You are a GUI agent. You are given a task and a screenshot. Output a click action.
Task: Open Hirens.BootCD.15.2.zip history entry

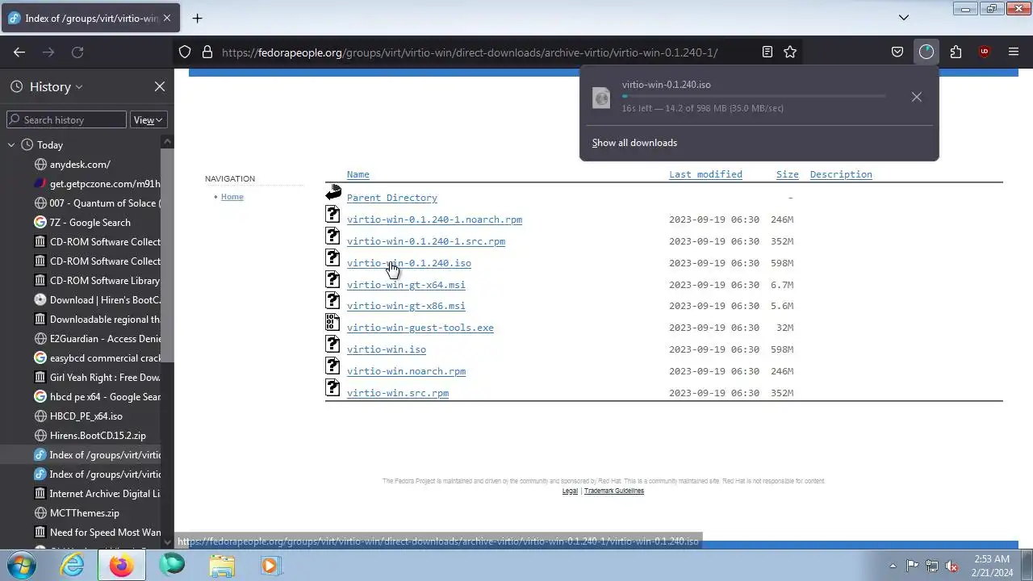(98, 436)
